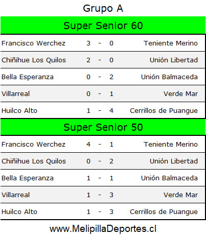Select Cerrillos de Puangue in Super Senior 50

coord(164,212)
